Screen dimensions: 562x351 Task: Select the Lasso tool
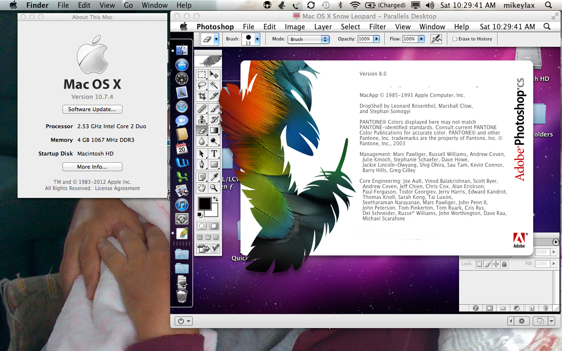(202, 85)
